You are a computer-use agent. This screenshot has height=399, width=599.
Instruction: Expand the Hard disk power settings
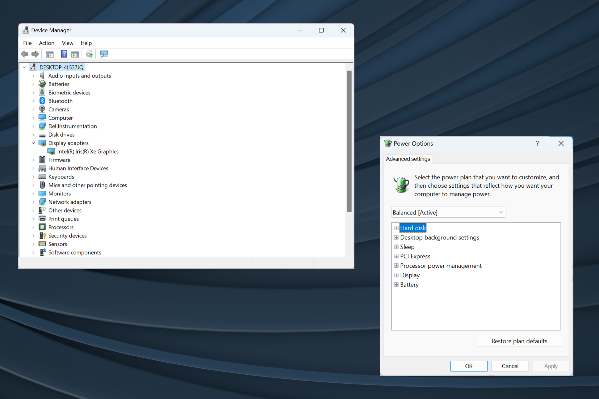click(x=396, y=228)
